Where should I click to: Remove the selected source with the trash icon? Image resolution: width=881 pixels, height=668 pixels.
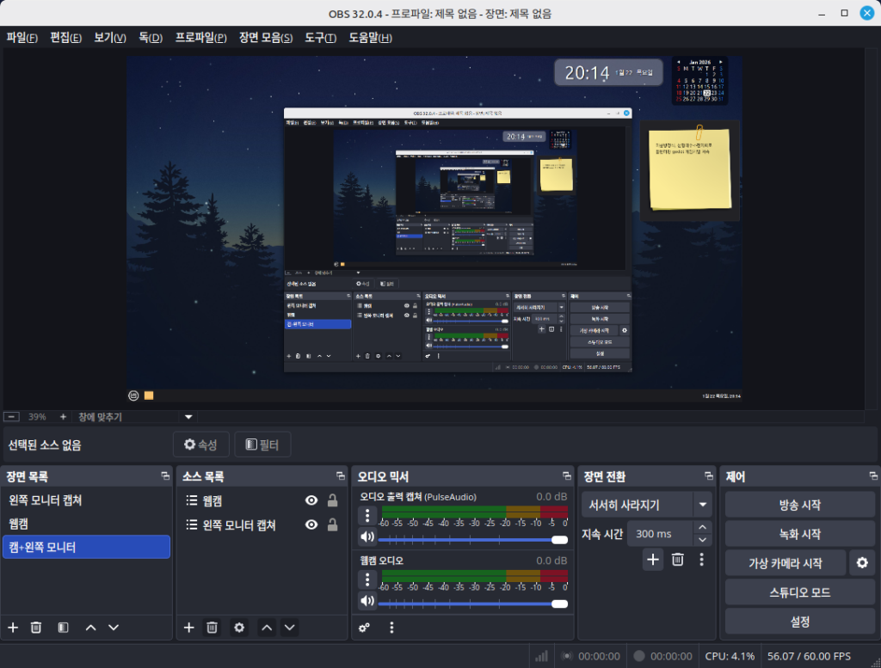point(212,628)
